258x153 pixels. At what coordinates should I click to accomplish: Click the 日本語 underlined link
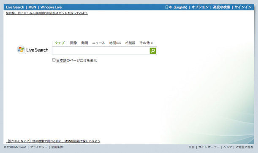(61, 60)
